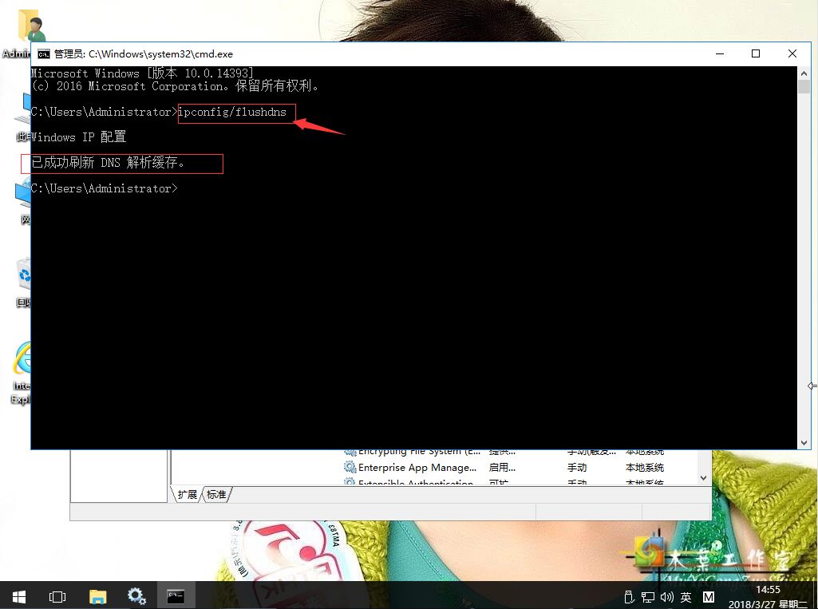Open the volume tray icon
This screenshot has height=609, width=818.
(x=666, y=596)
